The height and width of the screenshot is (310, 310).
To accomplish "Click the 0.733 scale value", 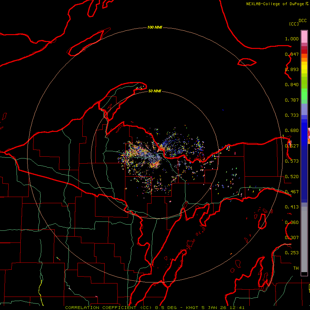I will tap(292, 115).
